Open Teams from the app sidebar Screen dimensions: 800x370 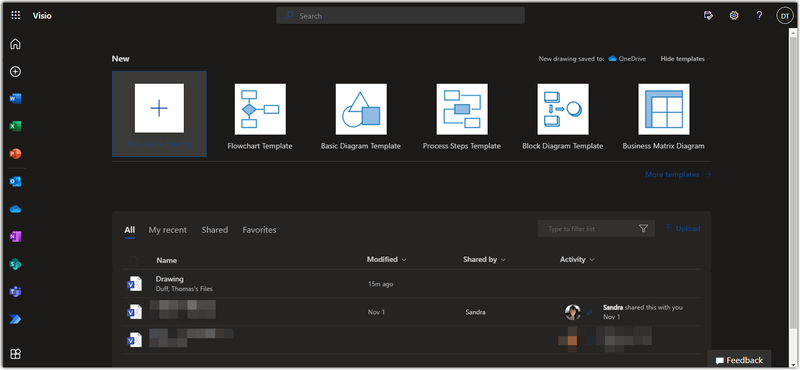pyautogui.click(x=15, y=291)
